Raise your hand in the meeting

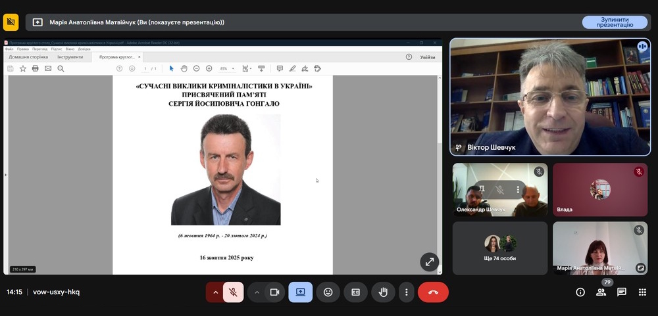pos(383,292)
